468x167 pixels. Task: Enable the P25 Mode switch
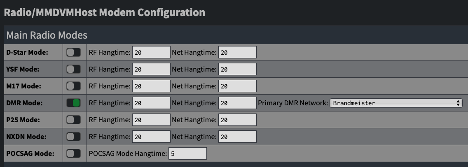74,120
